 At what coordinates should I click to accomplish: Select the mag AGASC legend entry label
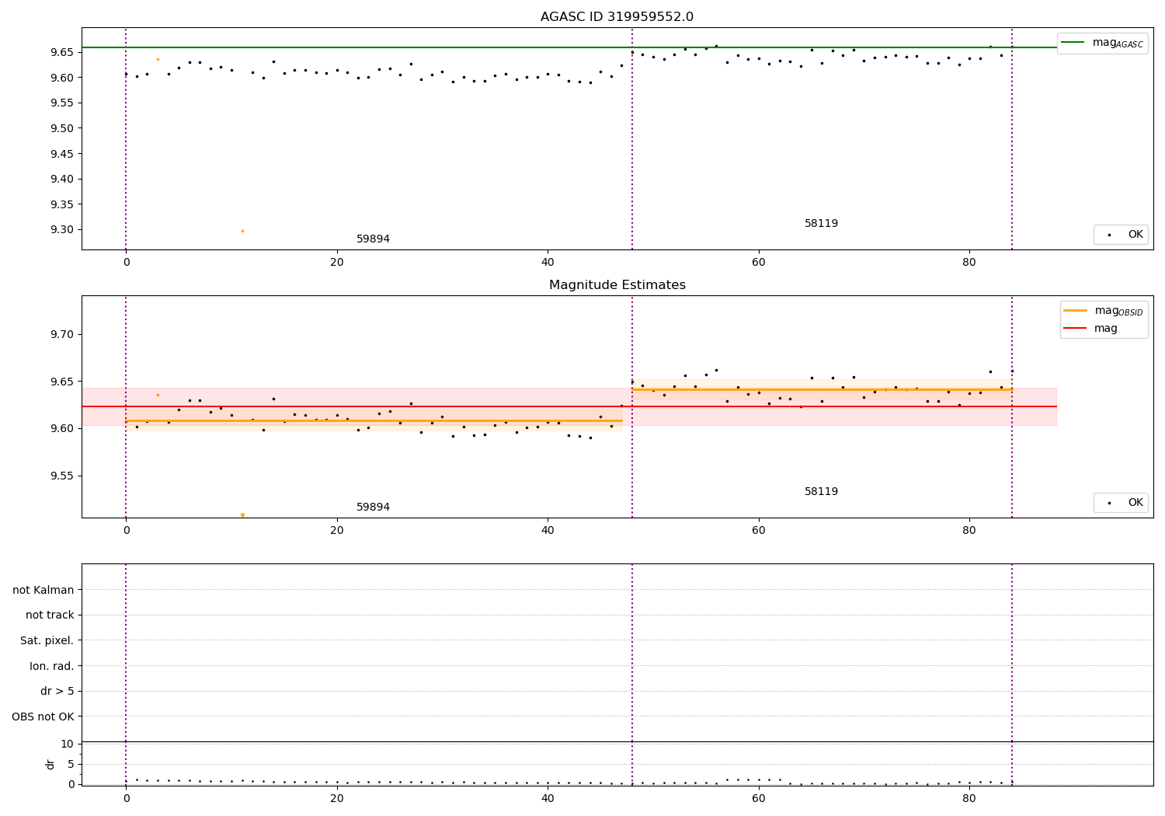(x=1118, y=44)
